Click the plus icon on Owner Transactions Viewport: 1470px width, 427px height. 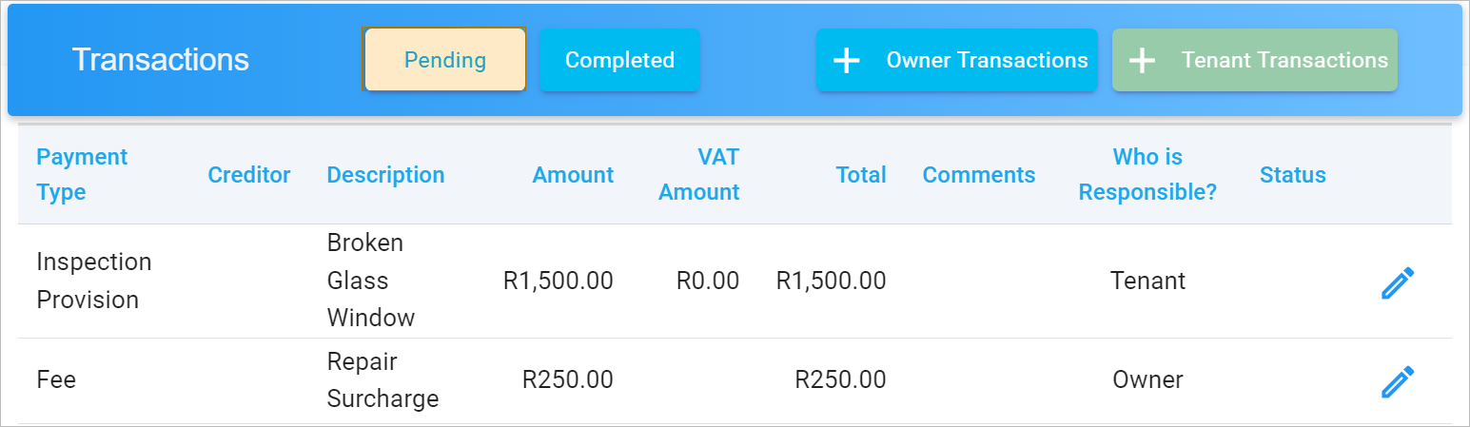pyautogui.click(x=846, y=61)
